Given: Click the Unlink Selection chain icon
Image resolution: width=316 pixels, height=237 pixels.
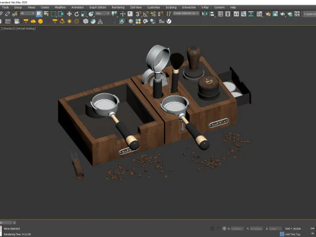Looking at the screenshot, I should point(8,14).
